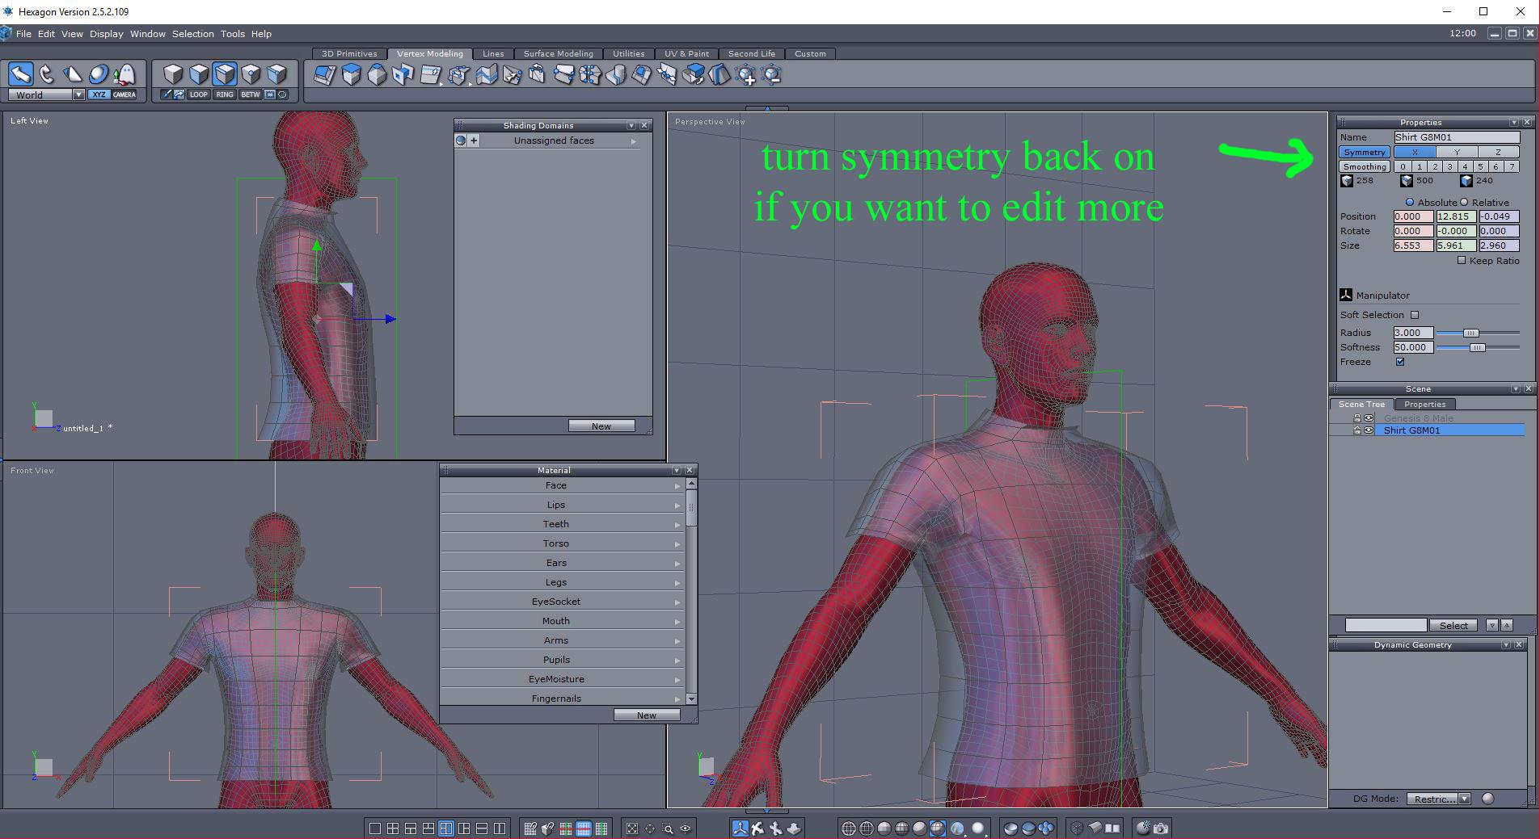The width and height of the screenshot is (1540, 839).
Task: Click the RING selection button
Action: pyautogui.click(x=225, y=94)
